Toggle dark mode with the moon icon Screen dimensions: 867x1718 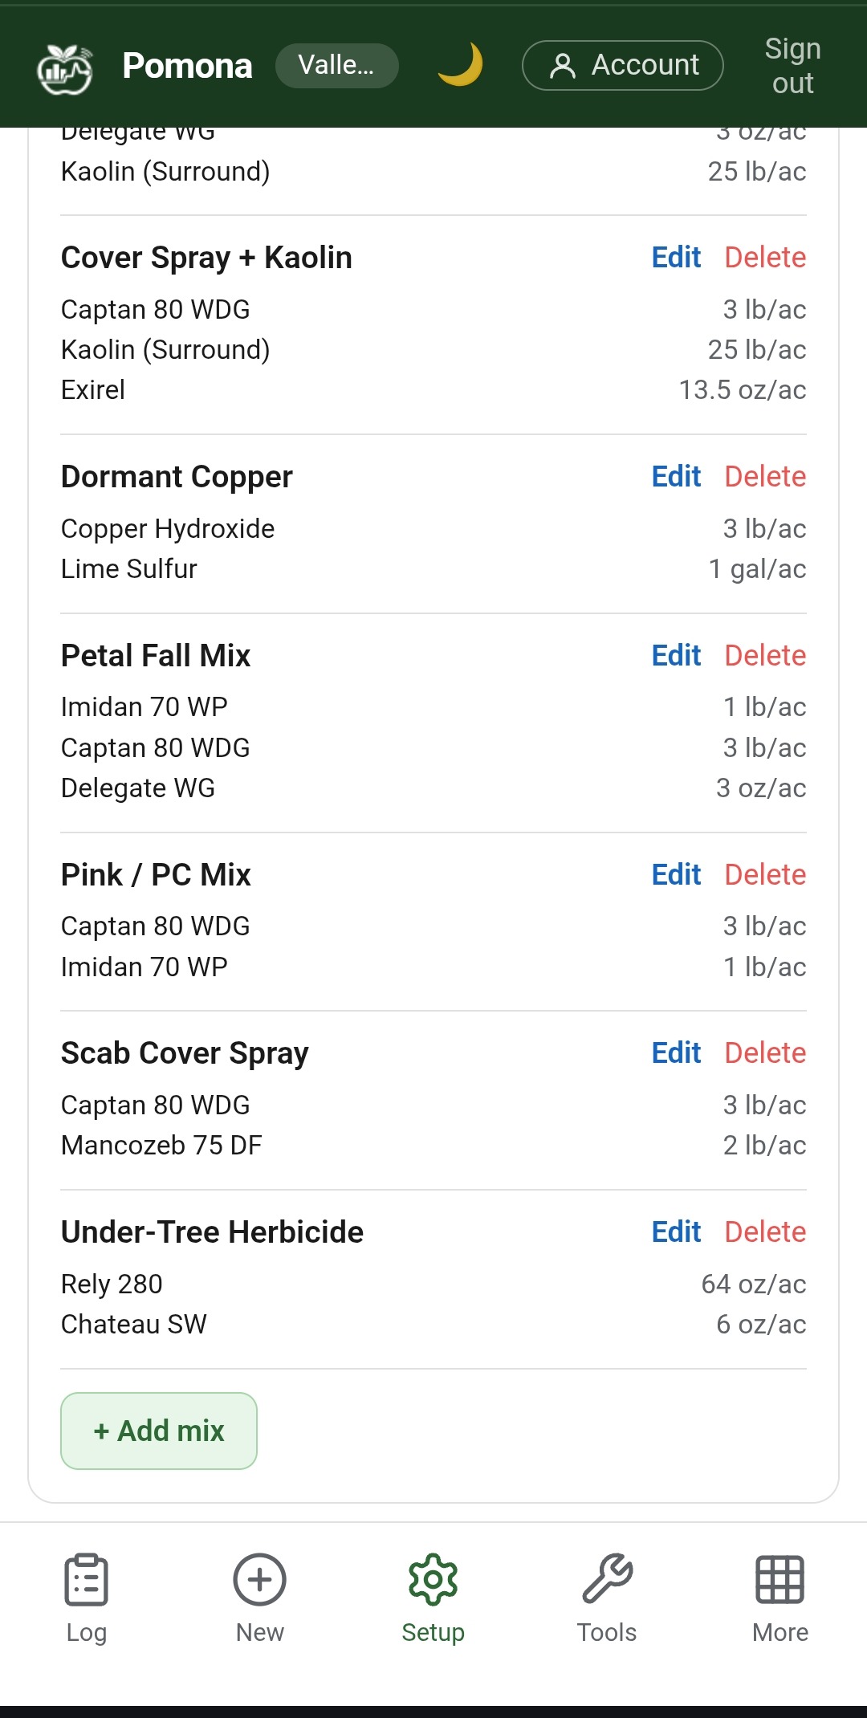[x=460, y=65]
